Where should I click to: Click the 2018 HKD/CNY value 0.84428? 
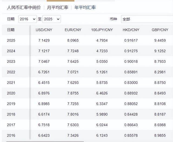pyautogui.click(x=131, y=114)
